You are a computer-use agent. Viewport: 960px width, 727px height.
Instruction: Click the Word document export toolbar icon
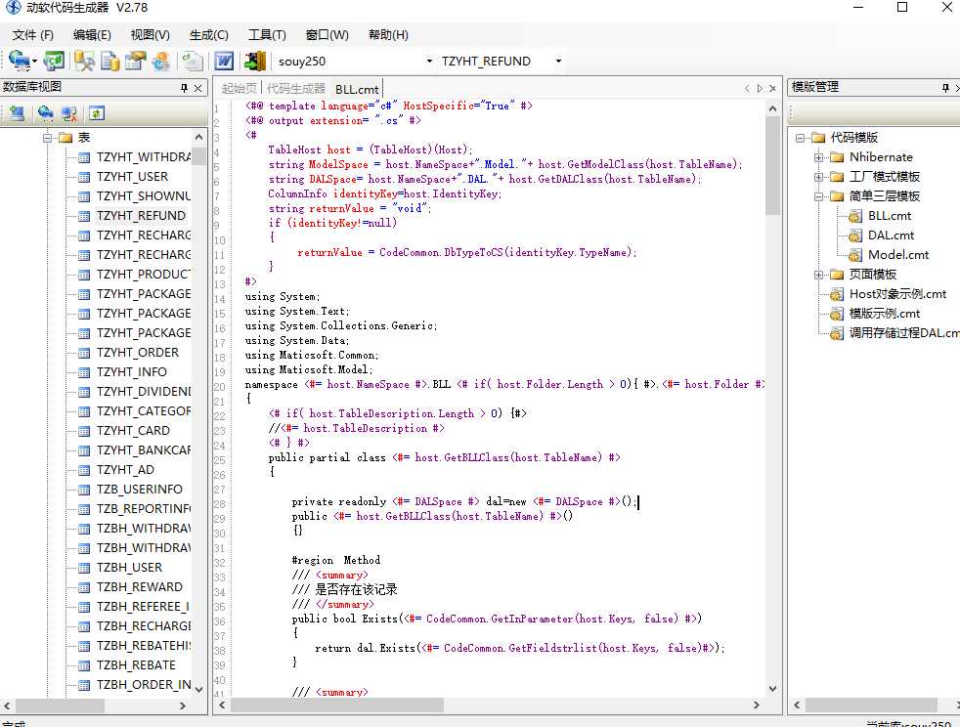(x=224, y=61)
